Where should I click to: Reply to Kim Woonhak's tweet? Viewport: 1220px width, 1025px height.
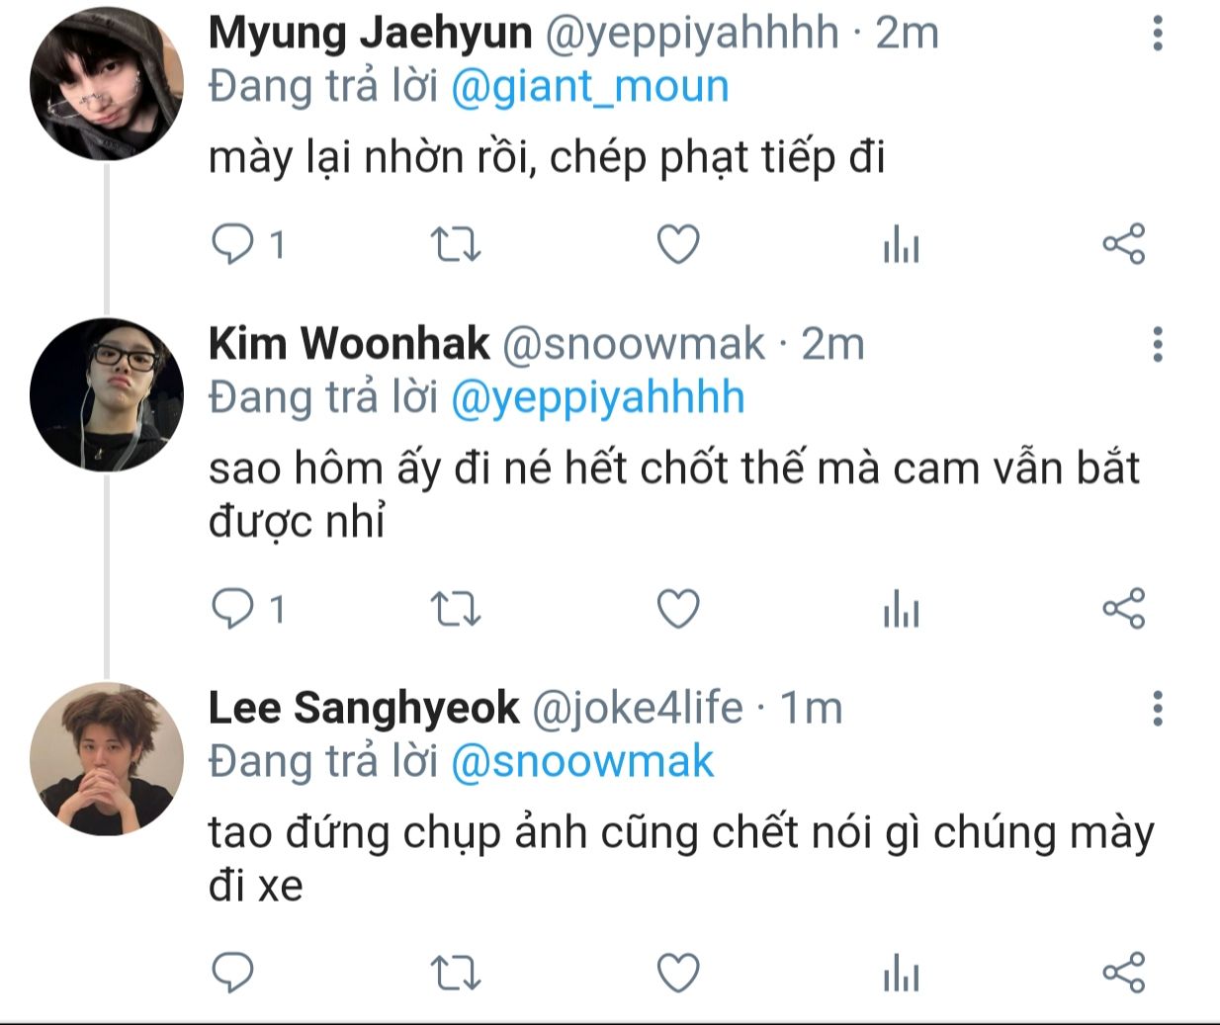[x=233, y=609]
